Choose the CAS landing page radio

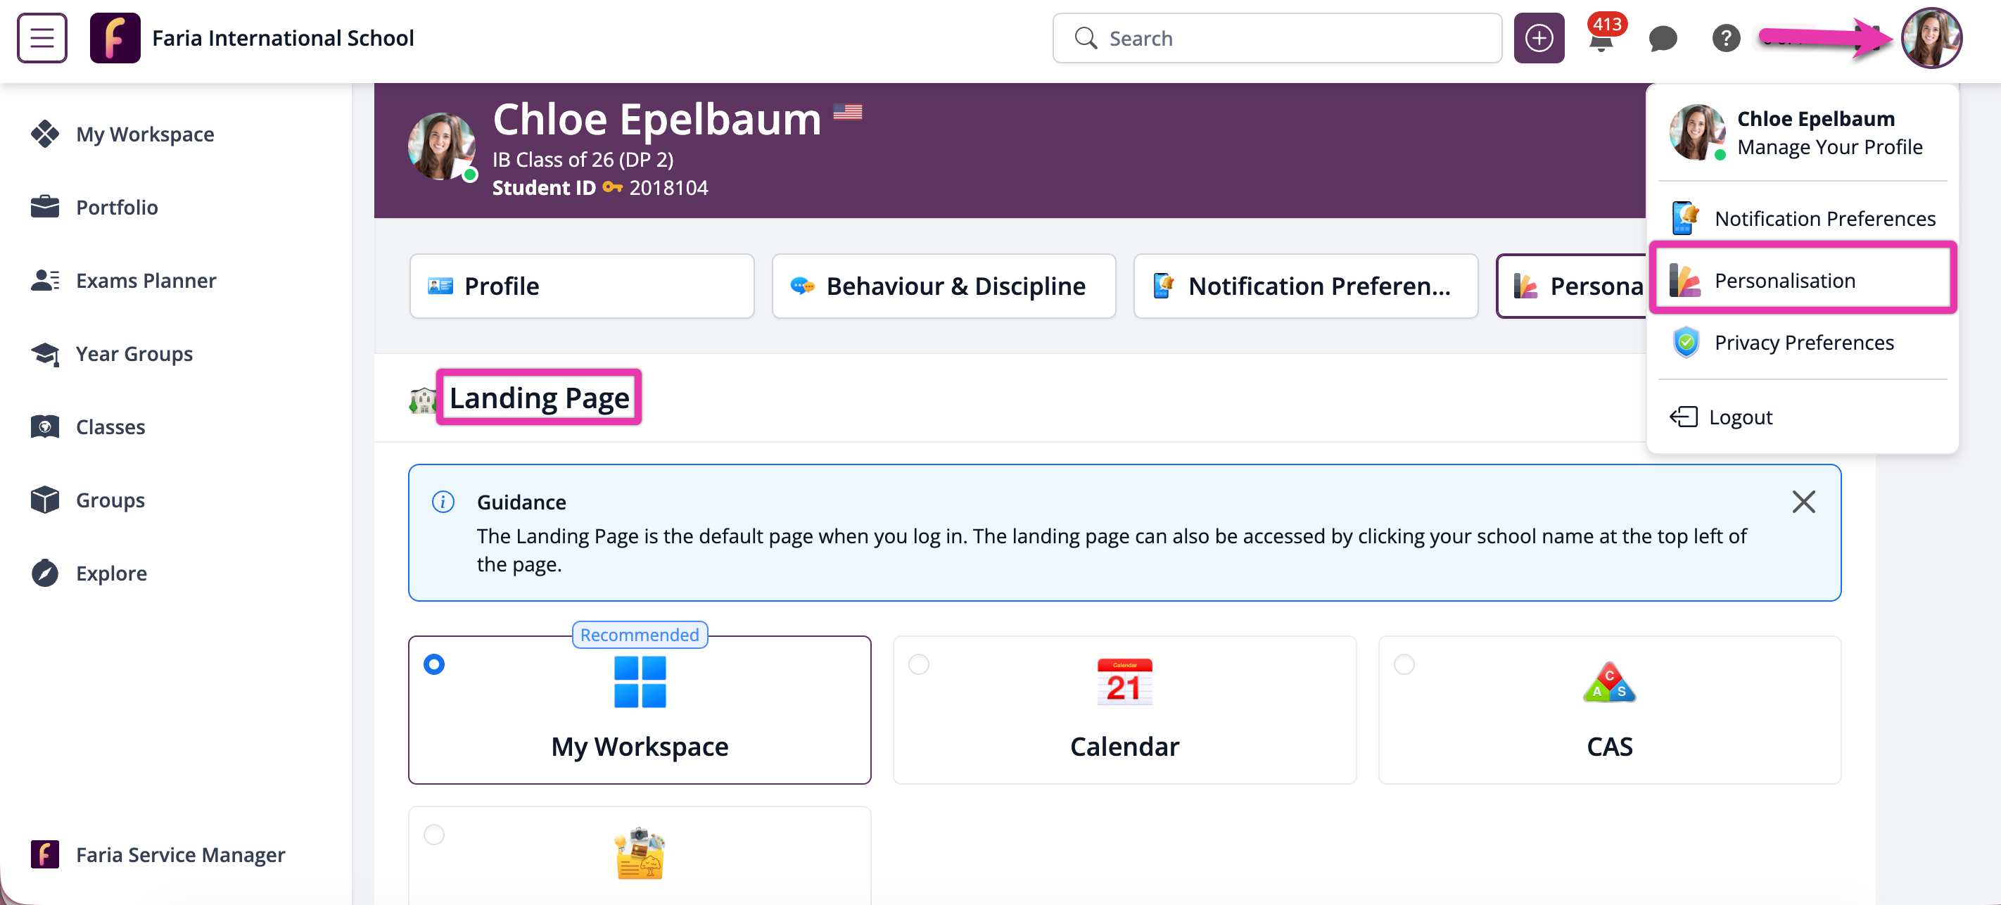coord(1404,664)
